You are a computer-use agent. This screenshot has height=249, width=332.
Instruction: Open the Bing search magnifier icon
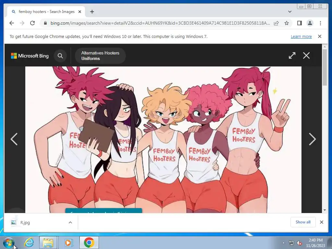coord(60,56)
